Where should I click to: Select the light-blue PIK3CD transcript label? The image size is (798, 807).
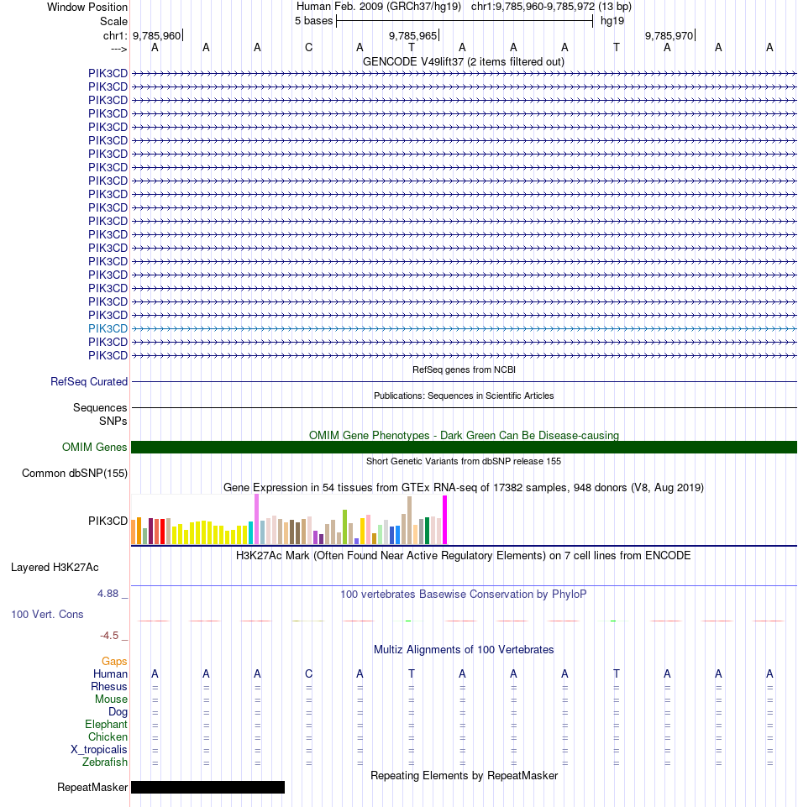108,328
